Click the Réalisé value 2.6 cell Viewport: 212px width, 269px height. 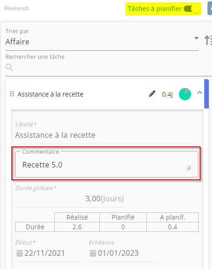pyautogui.click(x=77, y=227)
